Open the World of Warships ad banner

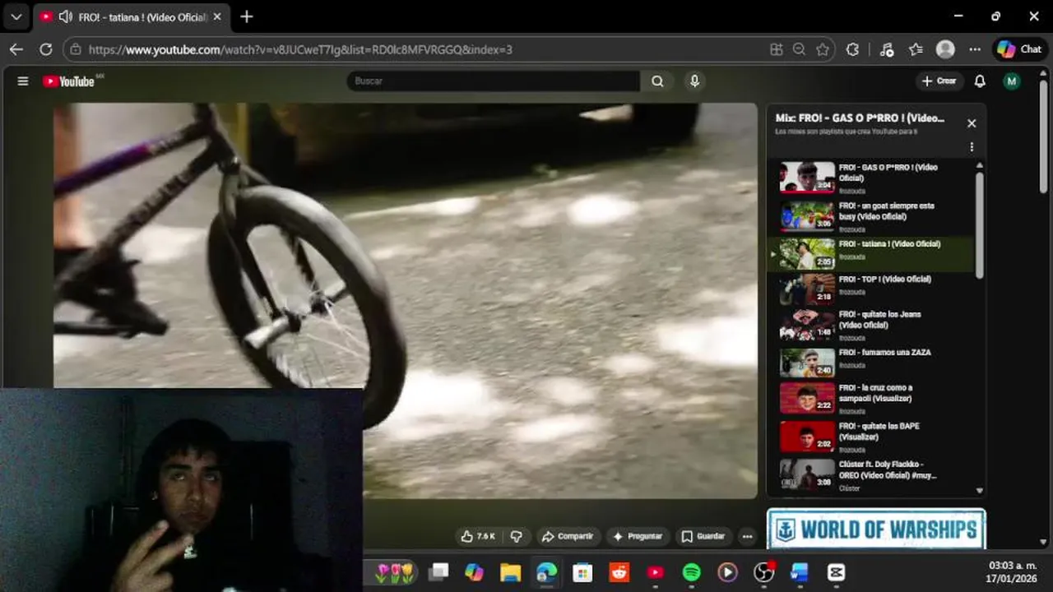coord(876,529)
